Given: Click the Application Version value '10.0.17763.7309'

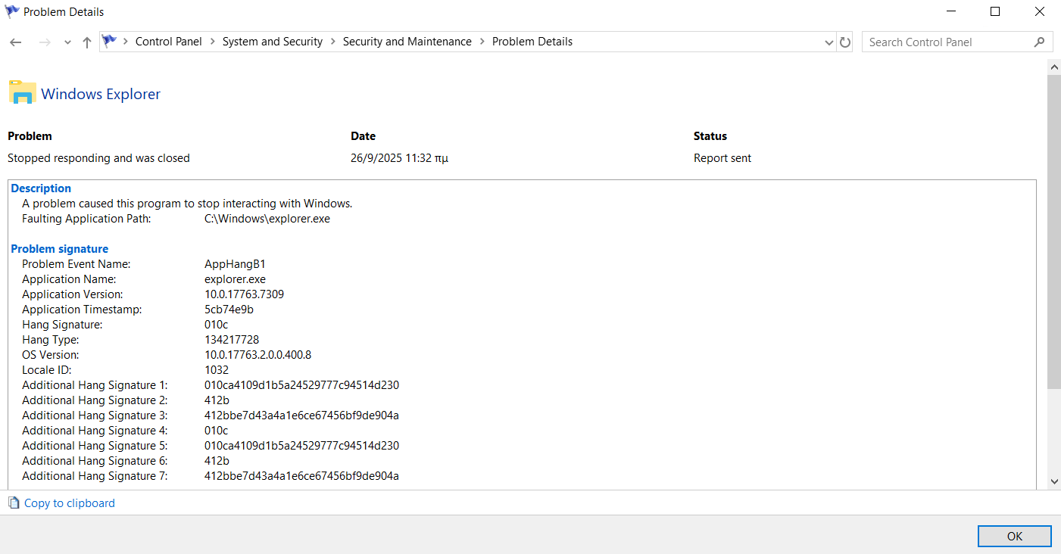Looking at the screenshot, I should point(244,294).
